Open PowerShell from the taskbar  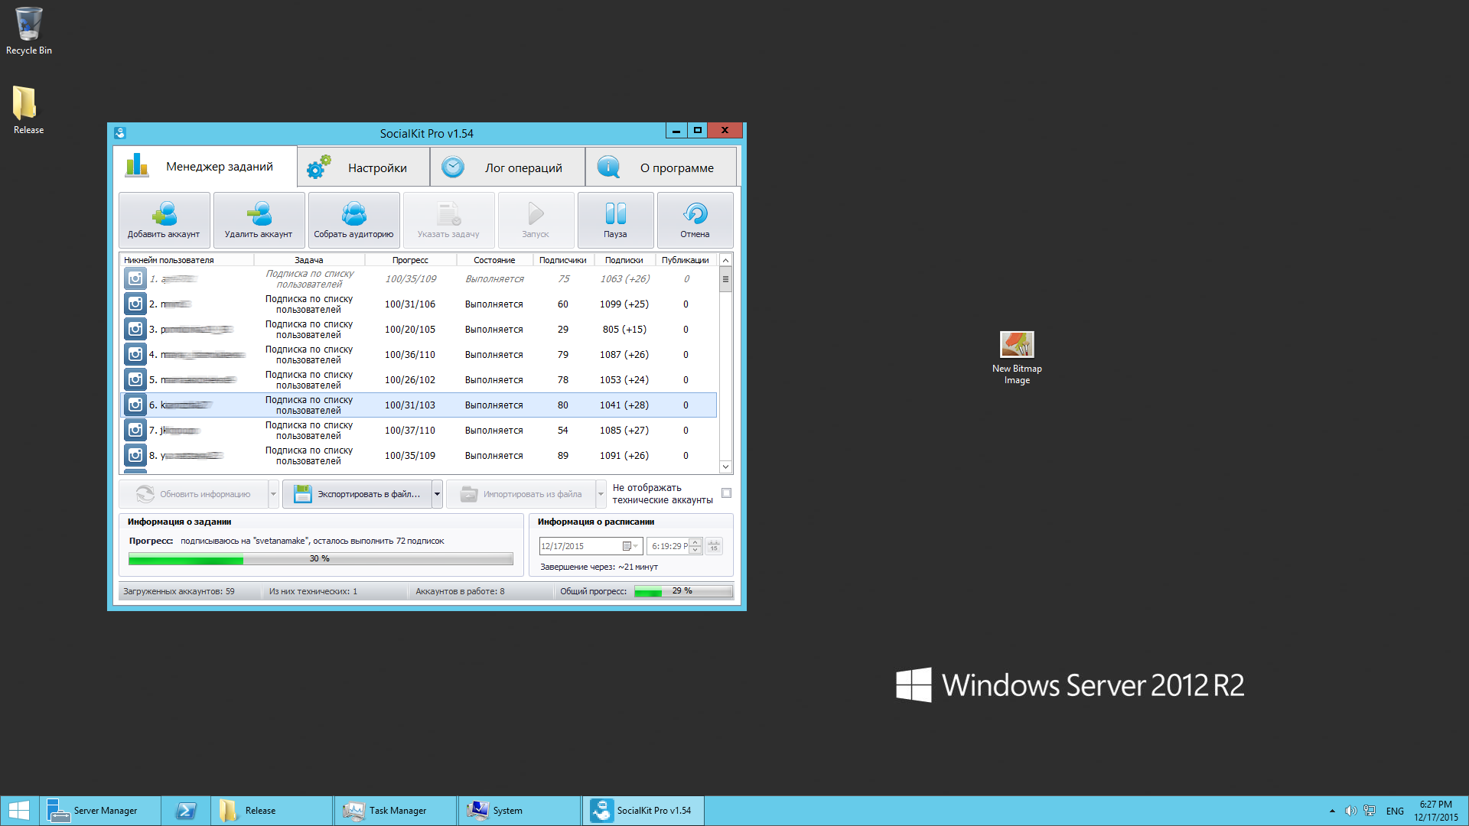[x=186, y=811]
